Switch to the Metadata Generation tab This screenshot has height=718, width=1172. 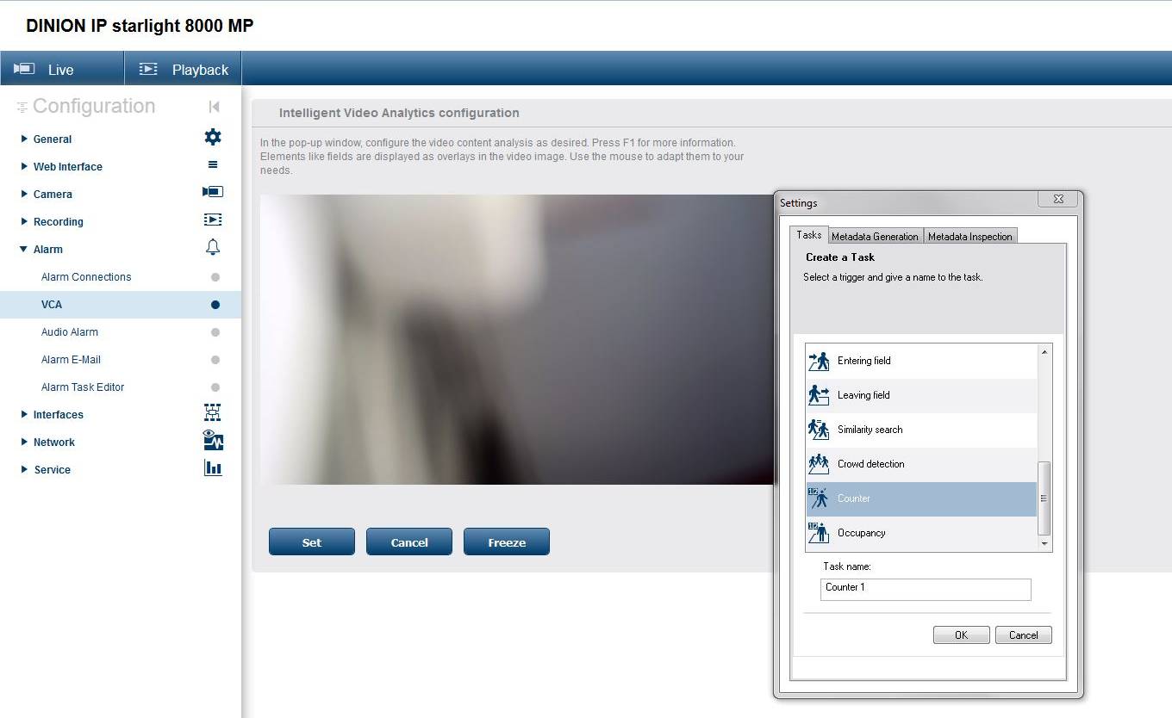(875, 236)
